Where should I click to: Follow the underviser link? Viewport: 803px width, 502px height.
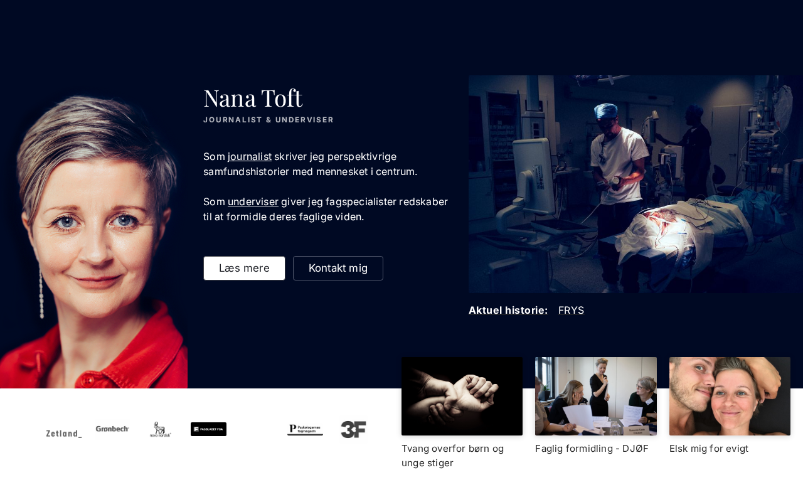click(253, 201)
